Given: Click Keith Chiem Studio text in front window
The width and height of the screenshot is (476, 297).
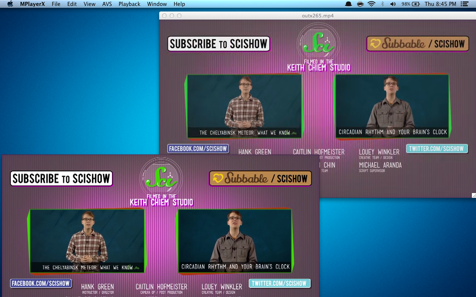Looking at the screenshot, I should pyautogui.click(x=161, y=202).
